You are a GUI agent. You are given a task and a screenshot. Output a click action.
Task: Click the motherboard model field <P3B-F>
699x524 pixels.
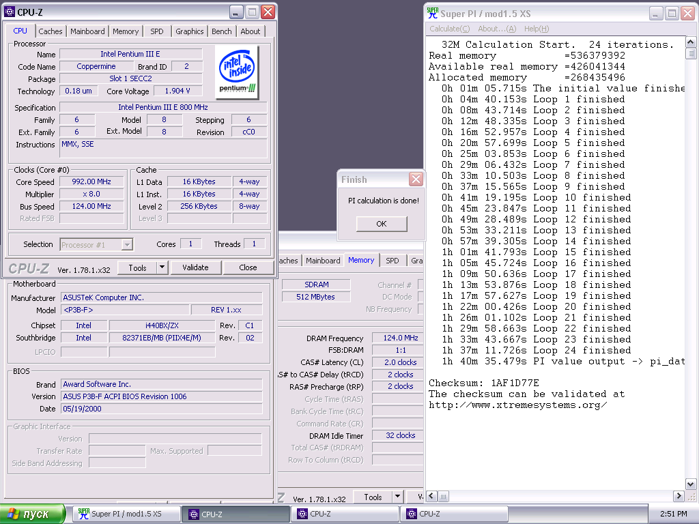click(x=126, y=310)
